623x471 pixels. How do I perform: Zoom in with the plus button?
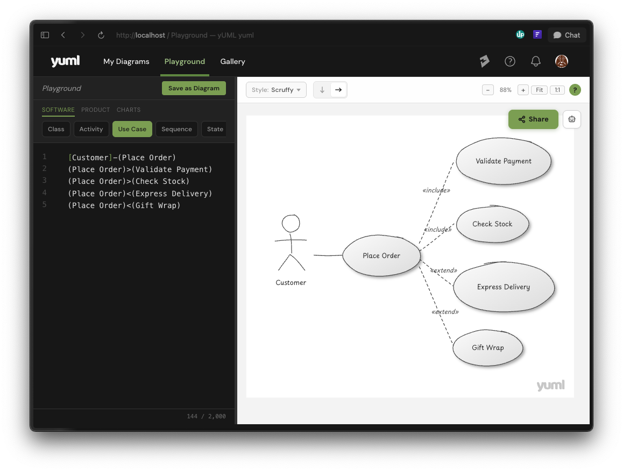pyautogui.click(x=523, y=90)
